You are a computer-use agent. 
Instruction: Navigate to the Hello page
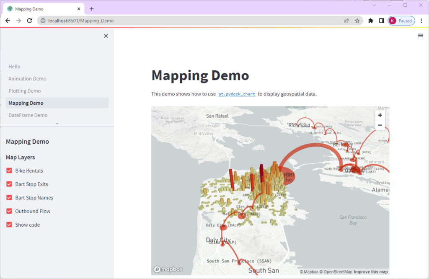57,67
